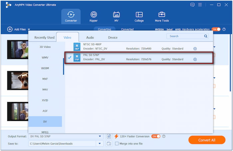The width and height of the screenshot is (233, 151).
Task: Choose ASF format category
Action: 45,111
